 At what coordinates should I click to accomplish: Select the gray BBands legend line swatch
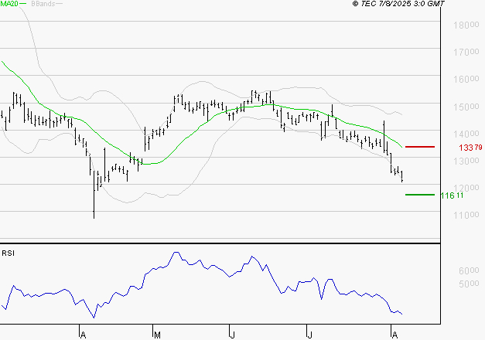point(60,5)
